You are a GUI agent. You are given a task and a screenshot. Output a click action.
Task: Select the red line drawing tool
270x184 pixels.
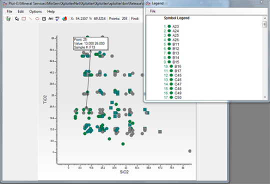click(x=30, y=18)
